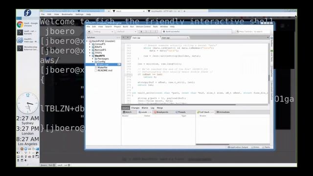Switch to Changes view tab
This screenshot has height=176, width=313.
click(x=135, y=108)
